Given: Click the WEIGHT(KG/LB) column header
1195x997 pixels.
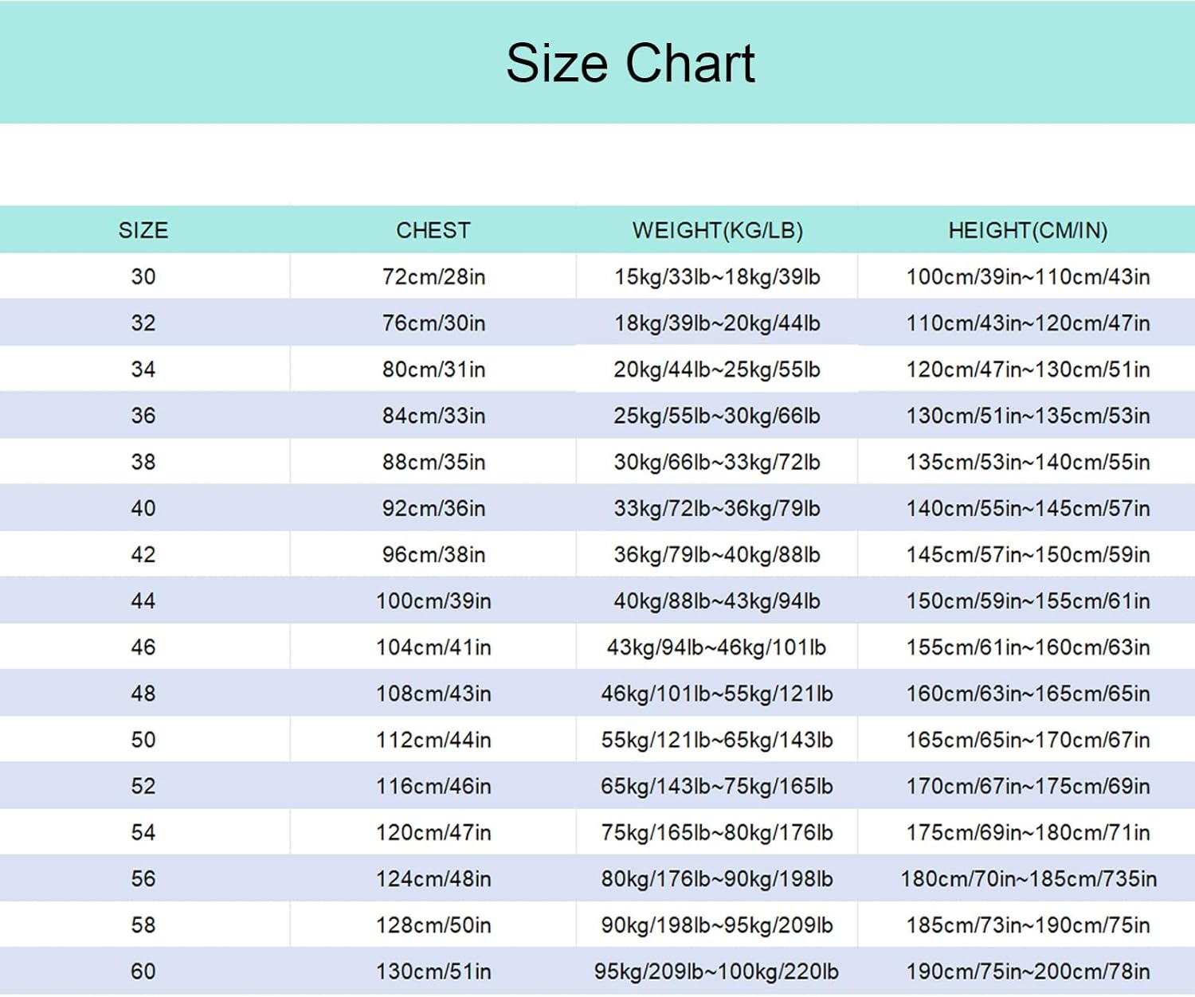Looking at the screenshot, I should [x=717, y=231].
